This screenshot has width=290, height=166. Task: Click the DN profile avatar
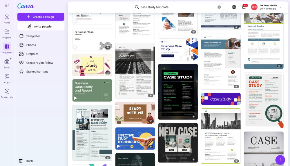(254, 7)
